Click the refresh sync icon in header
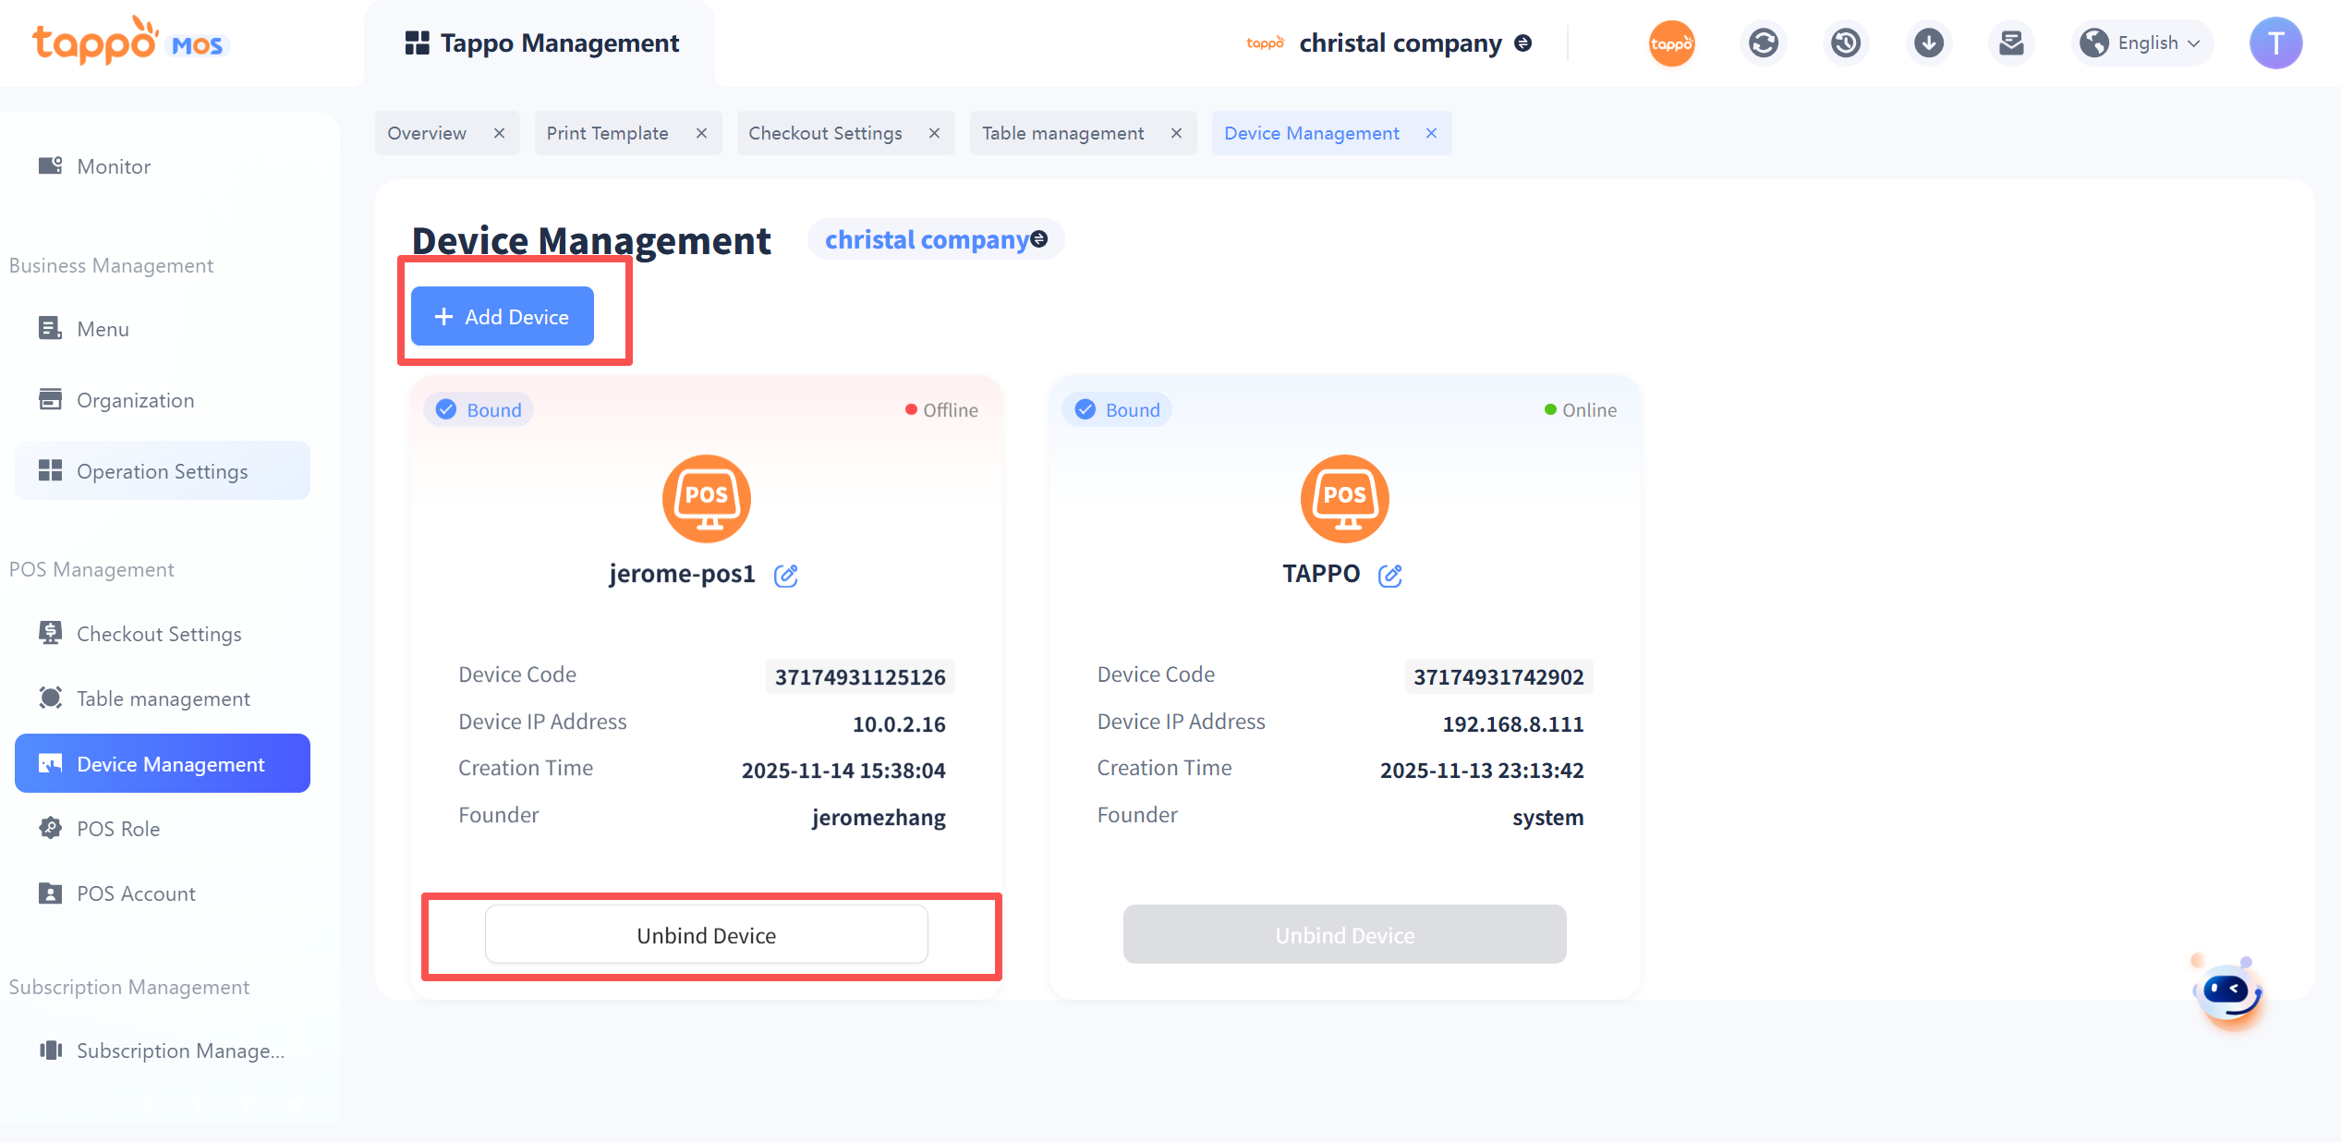Viewport: 2341px width, 1142px height. pos(1763,43)
